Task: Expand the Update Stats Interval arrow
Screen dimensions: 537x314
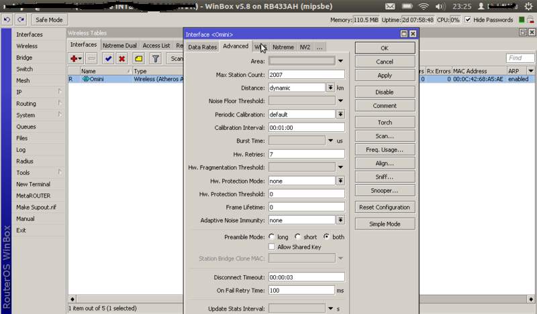Action: click(330, 309)
